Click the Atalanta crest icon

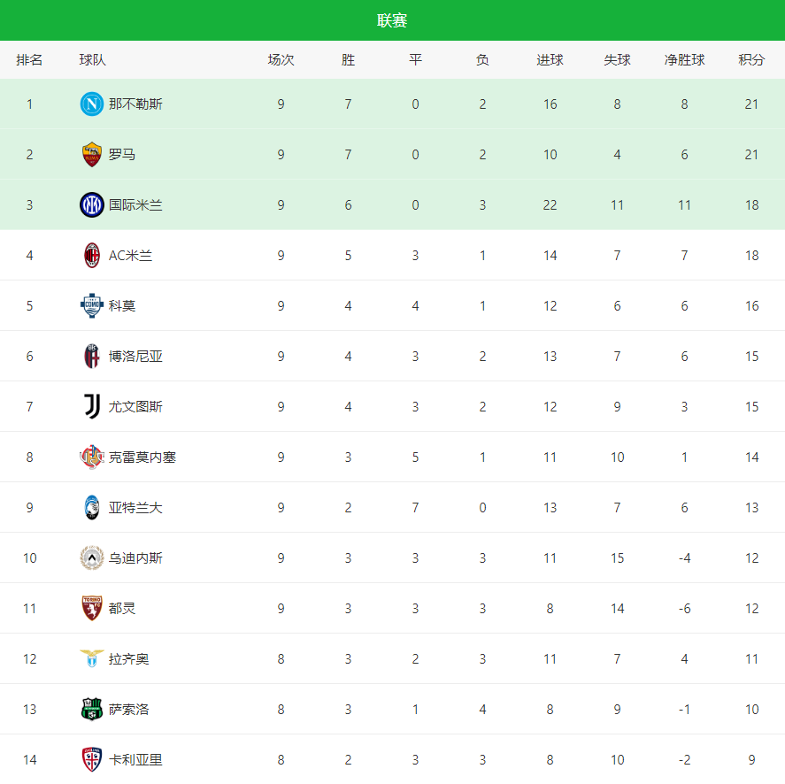[92, 508]
